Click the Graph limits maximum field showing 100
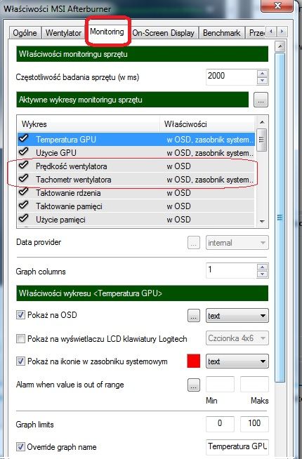Screen dimensions: 302x459 click(x=254, y=424)
